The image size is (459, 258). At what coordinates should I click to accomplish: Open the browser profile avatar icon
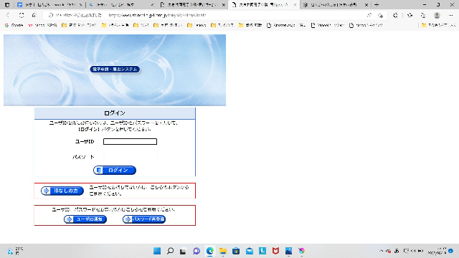437,15
